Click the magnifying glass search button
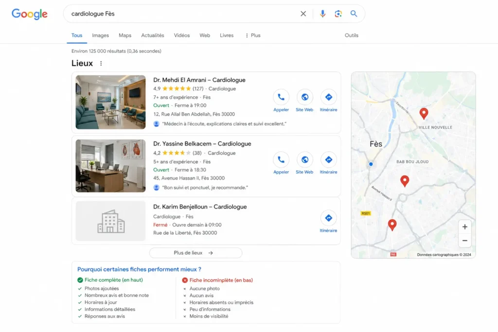498x332 pixels. (x=354, y=14)
